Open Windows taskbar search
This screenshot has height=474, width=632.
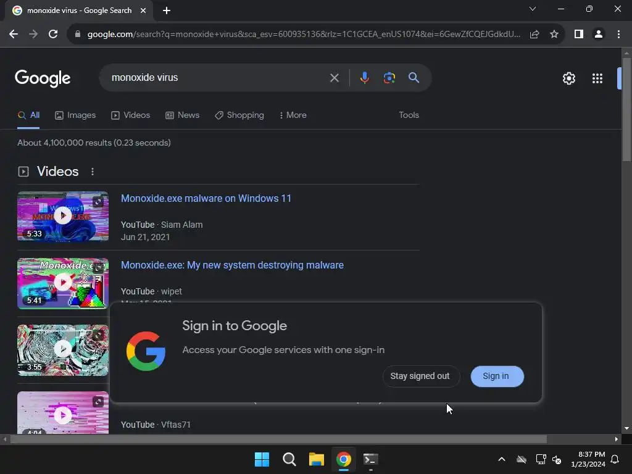tap(289, 459)
